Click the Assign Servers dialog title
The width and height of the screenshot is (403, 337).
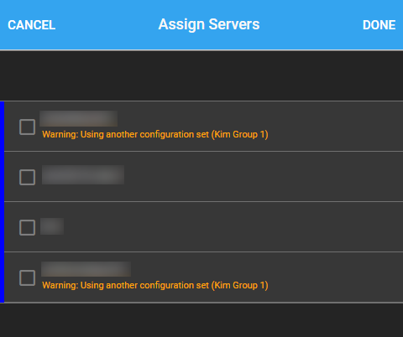tap(209, 24)
